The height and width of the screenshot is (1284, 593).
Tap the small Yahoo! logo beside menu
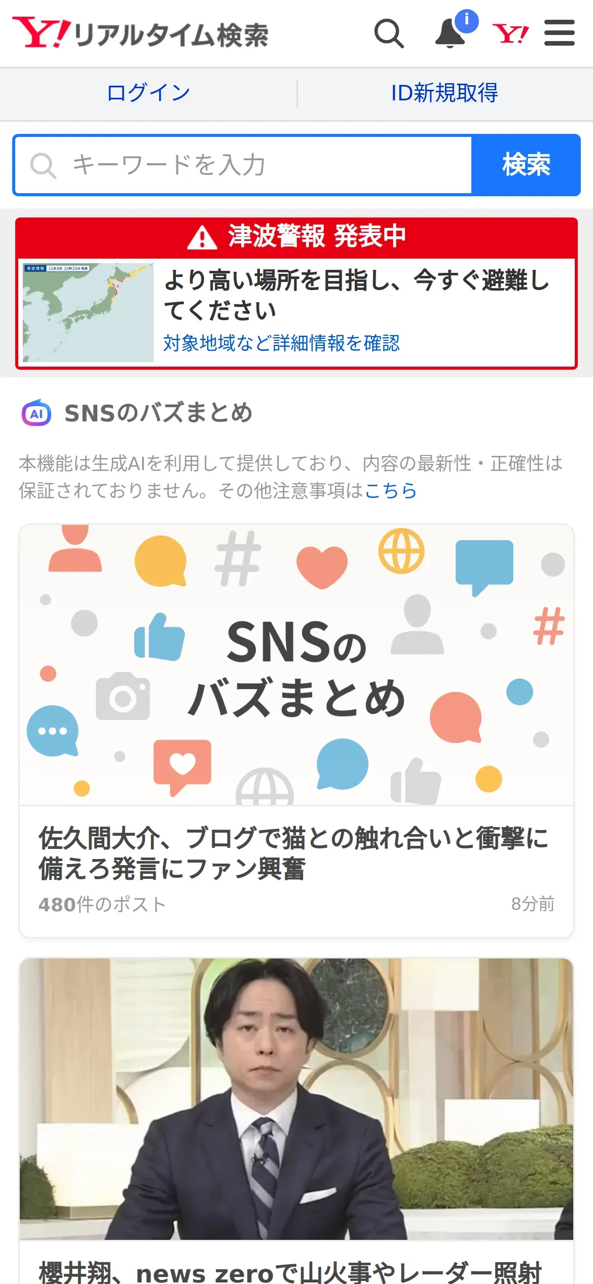[x=510, y=34]
